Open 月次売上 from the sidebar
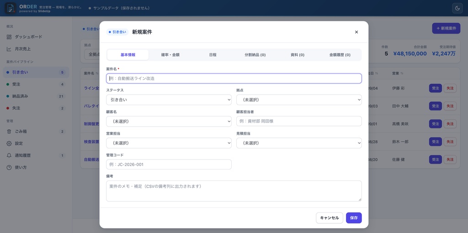 pyautogui.click(x=36, y=48)
